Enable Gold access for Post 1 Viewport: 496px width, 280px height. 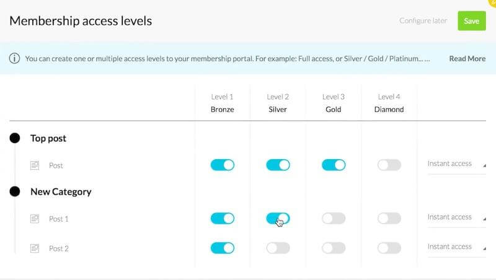point(334,219)
